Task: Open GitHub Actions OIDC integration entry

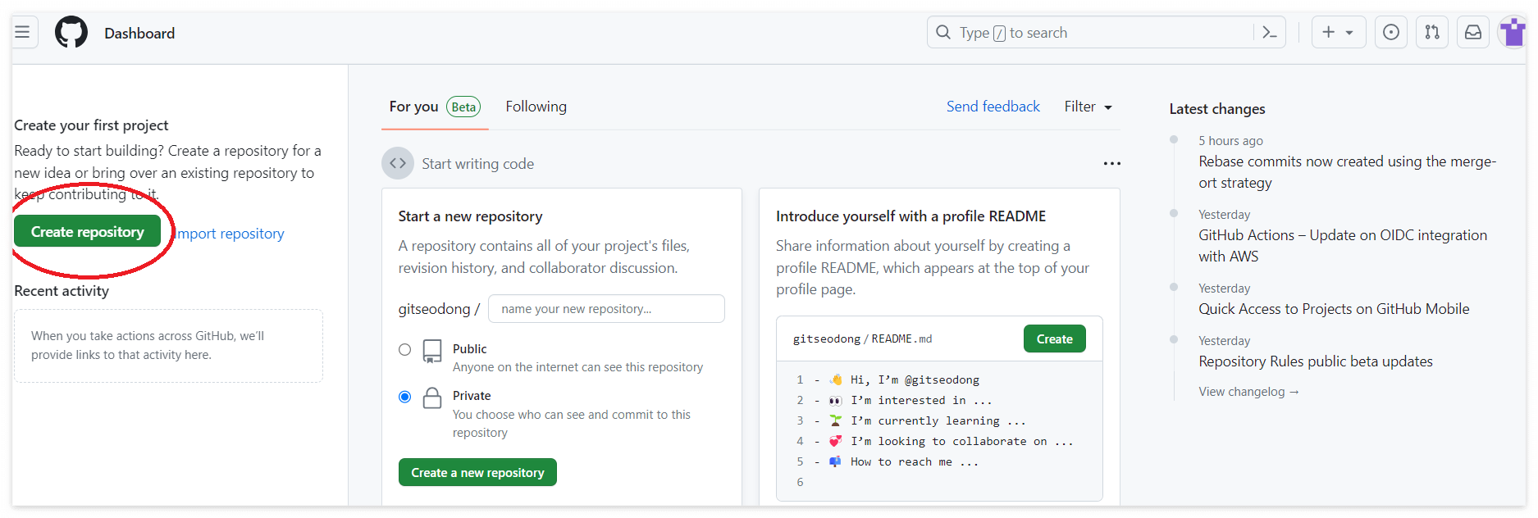Action: tap(1342, 246)
